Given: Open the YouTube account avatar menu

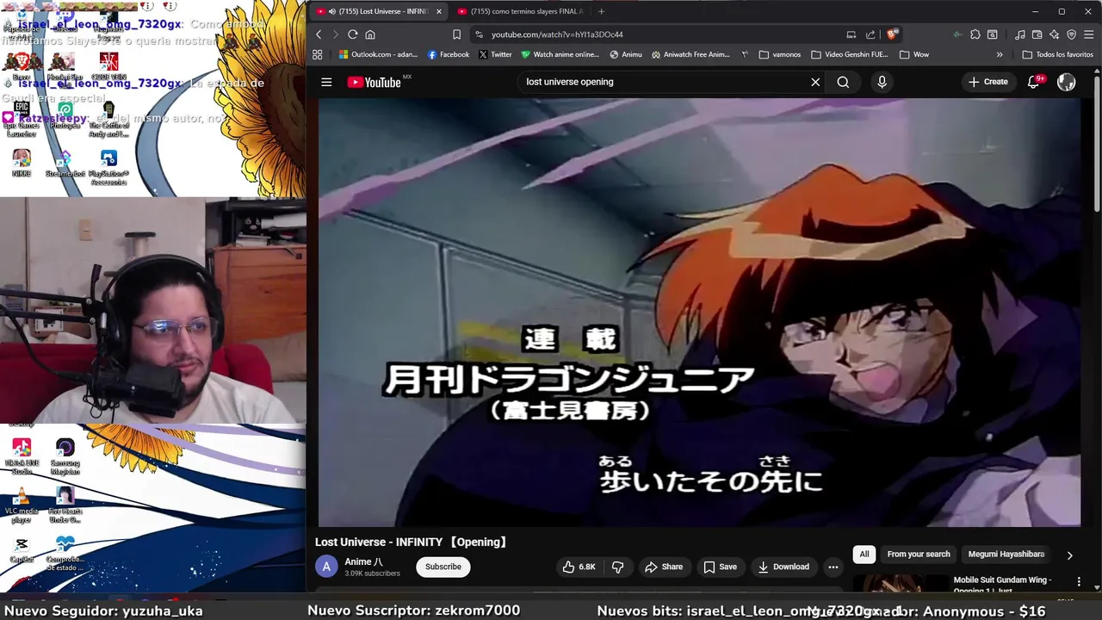Looking at the screenshot, I should pos(1066,82).
